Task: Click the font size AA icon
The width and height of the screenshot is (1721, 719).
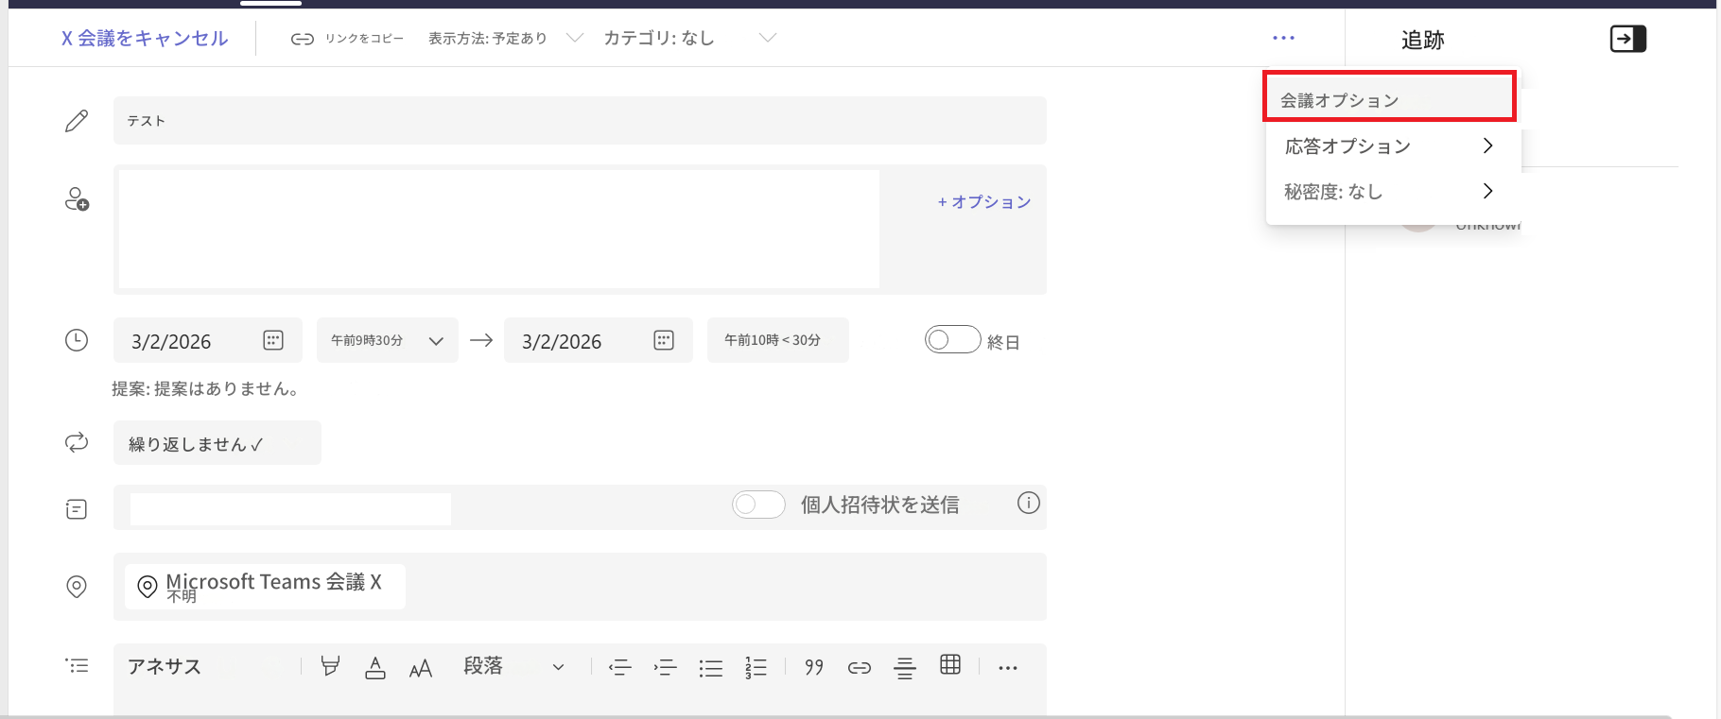Action: tap(421, 668)
